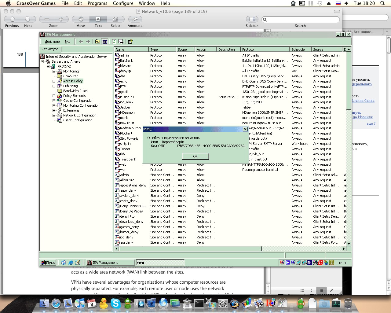This screenshot has height=313, width=391.
Task: Click the Extensions plug icon in tree
Action: 60,110
